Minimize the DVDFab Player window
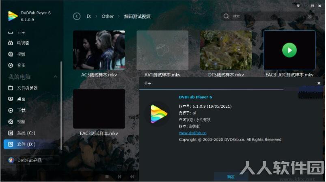Screen dimensions: 326x182 pos(305,6)
